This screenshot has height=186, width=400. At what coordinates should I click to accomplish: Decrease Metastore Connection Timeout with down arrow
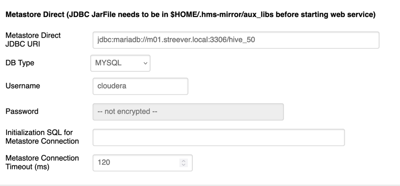[183, 165]
